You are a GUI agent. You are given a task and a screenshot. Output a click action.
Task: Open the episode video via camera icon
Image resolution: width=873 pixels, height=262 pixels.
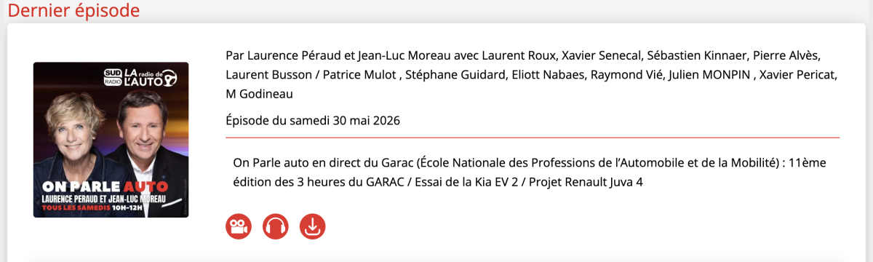coord(237,226)
